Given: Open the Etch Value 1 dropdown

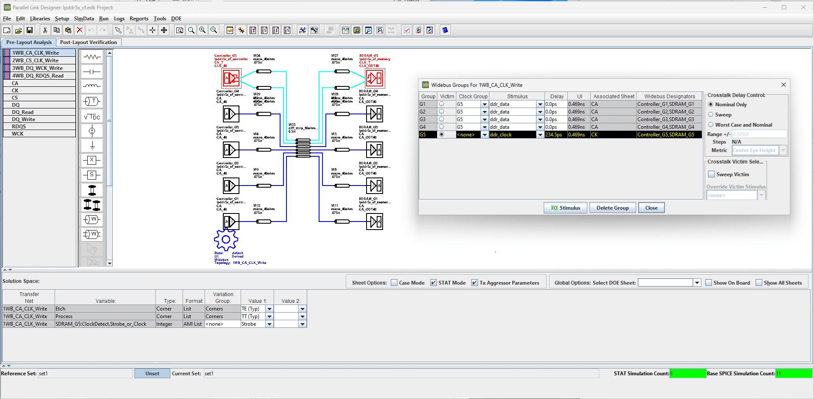Looking at the screenshot, I should pos(269,309).
